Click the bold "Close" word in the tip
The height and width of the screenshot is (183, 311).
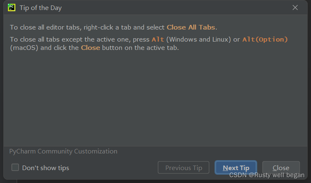90,47
